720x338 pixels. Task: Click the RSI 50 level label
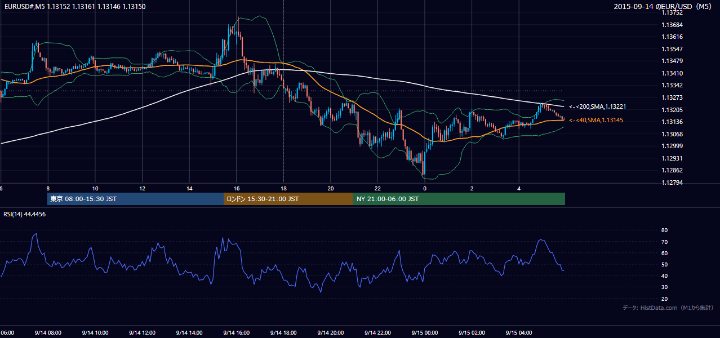point(664,264)
